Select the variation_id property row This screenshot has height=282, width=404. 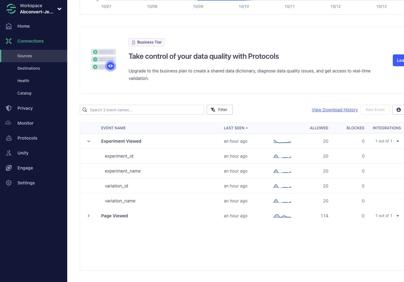tap(242, 186)
